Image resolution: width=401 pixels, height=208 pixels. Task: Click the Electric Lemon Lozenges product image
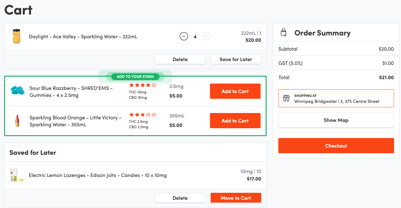coord(16,175)
